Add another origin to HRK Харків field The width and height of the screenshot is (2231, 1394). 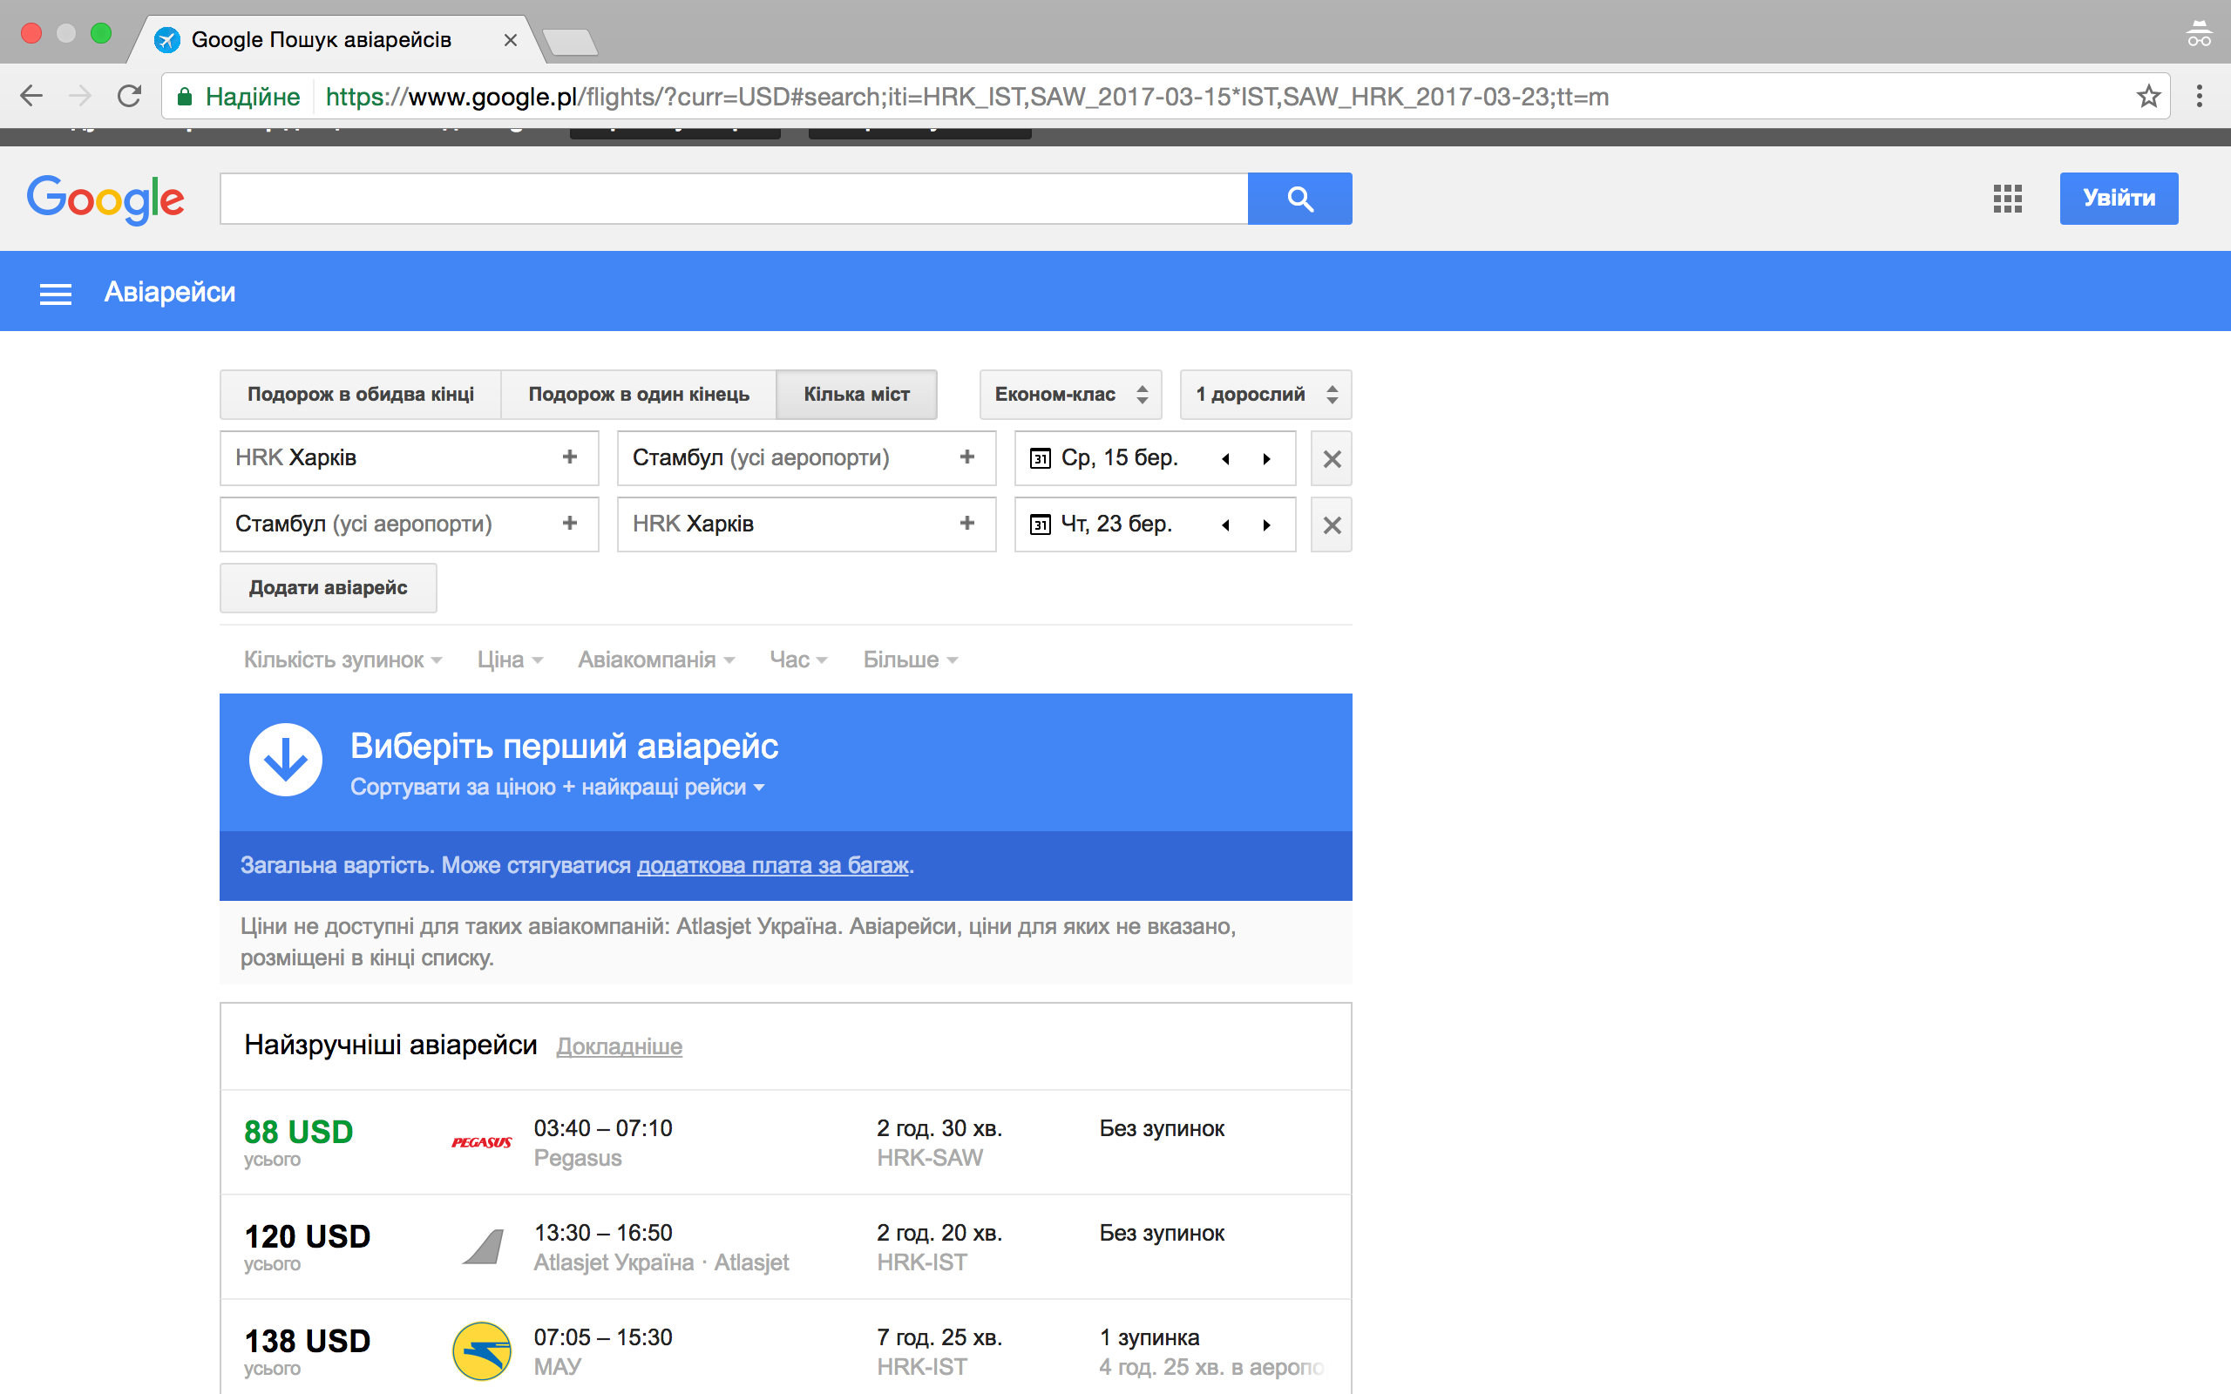click(x=570, y=457)
